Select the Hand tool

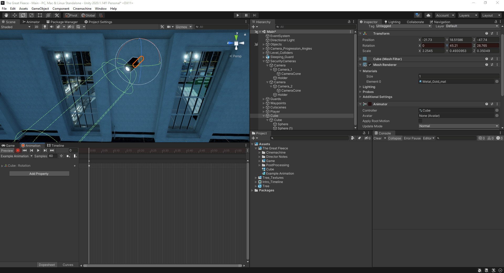[x=6, y=15]
